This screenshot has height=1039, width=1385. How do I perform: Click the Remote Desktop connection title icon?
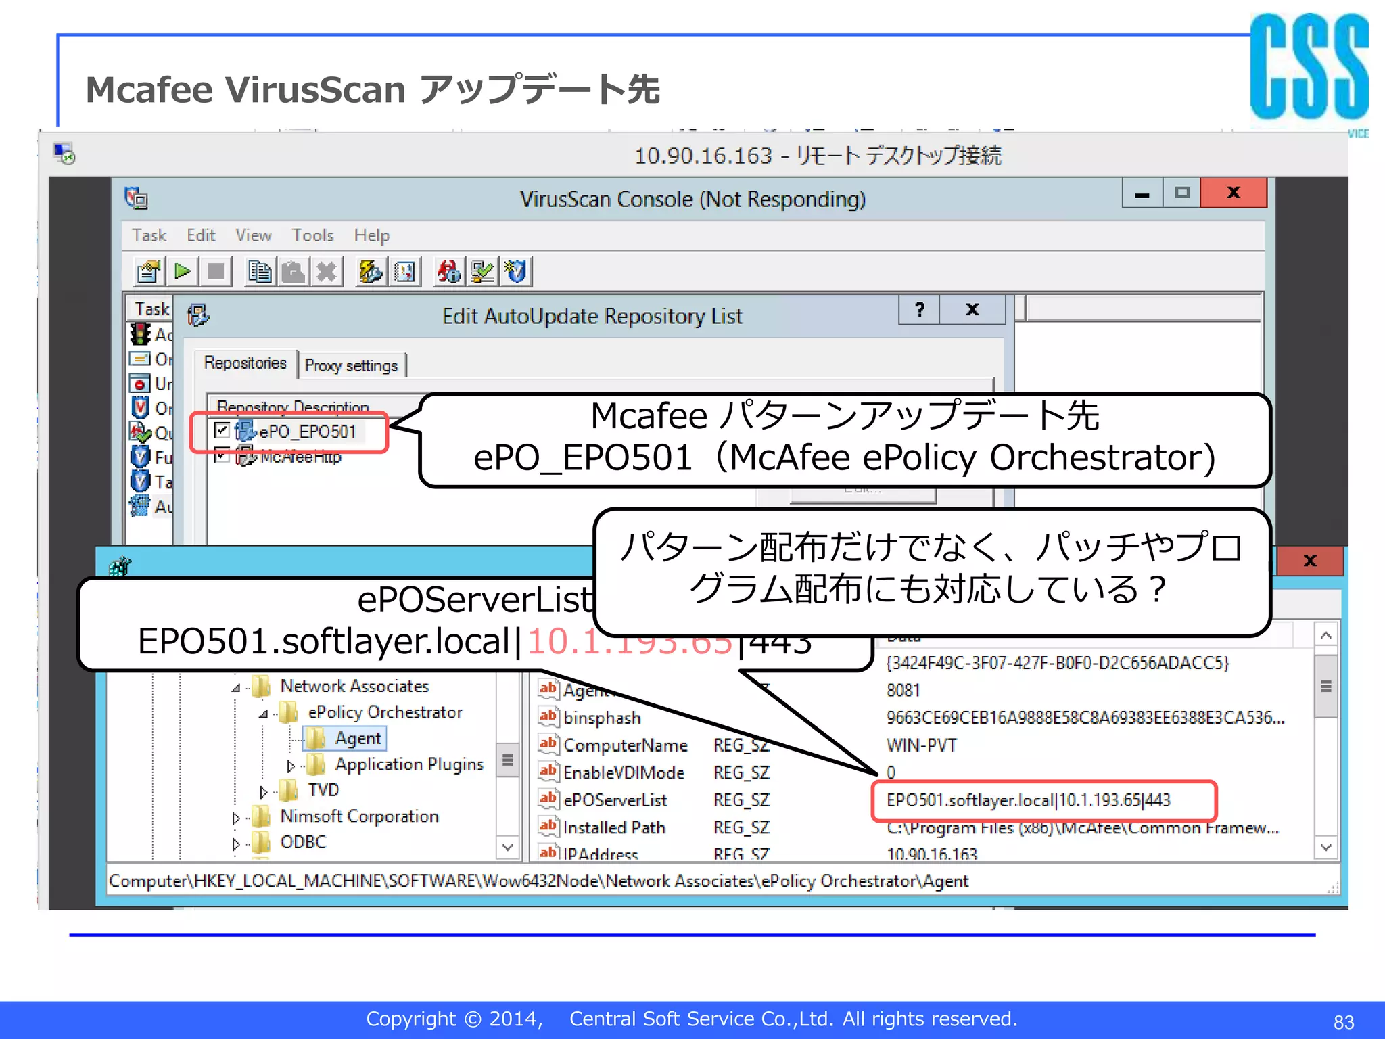[64, 154]
